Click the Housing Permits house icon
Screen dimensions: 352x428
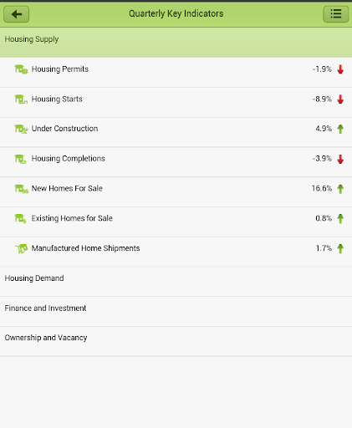[21, 69]
